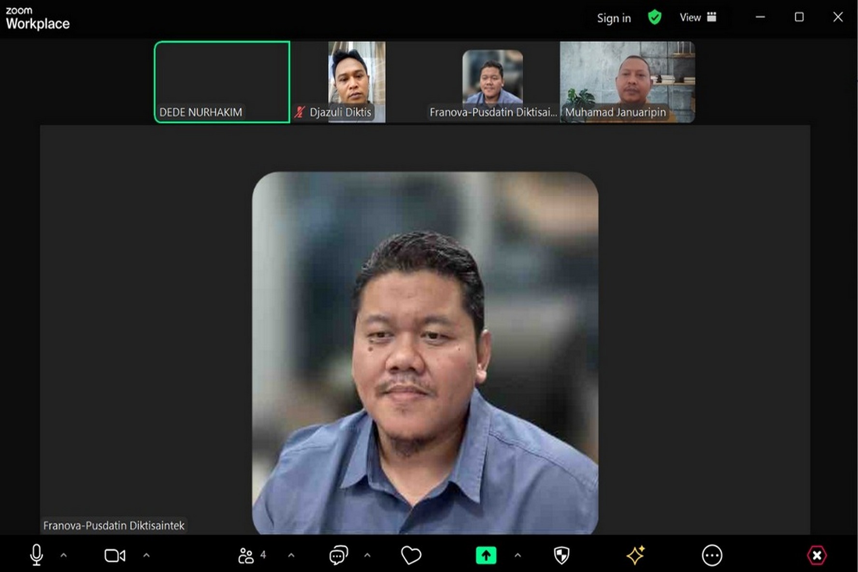
Task: Click the red end meeting button
Action: (817, 556)
